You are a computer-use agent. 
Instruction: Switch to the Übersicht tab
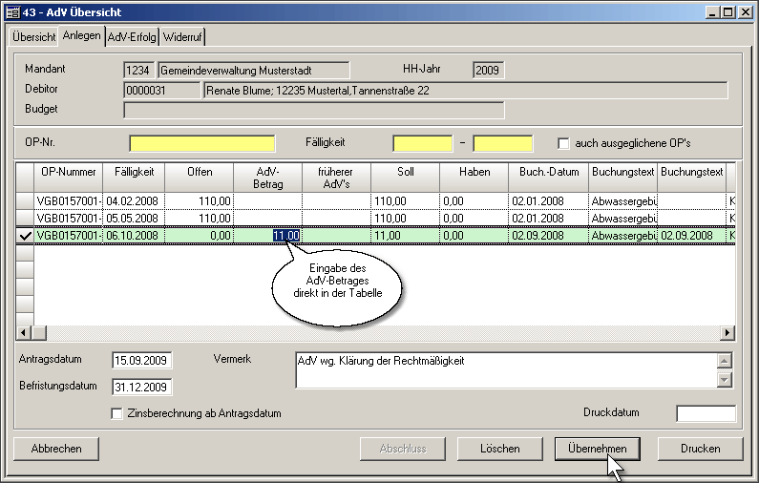pyautogui.click(x=33, y=37)
